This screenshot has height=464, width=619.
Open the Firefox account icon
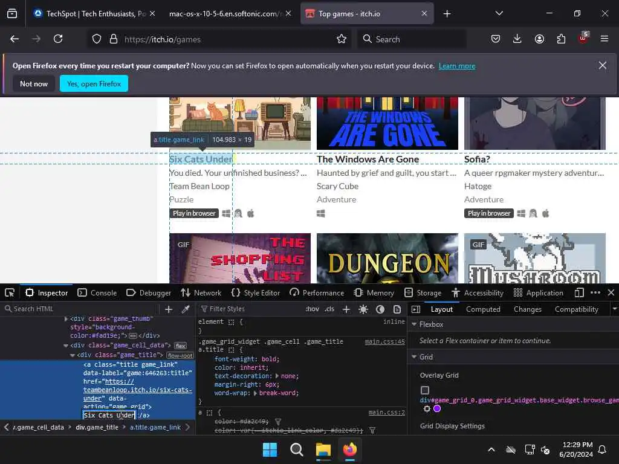[x=539, y=39]
